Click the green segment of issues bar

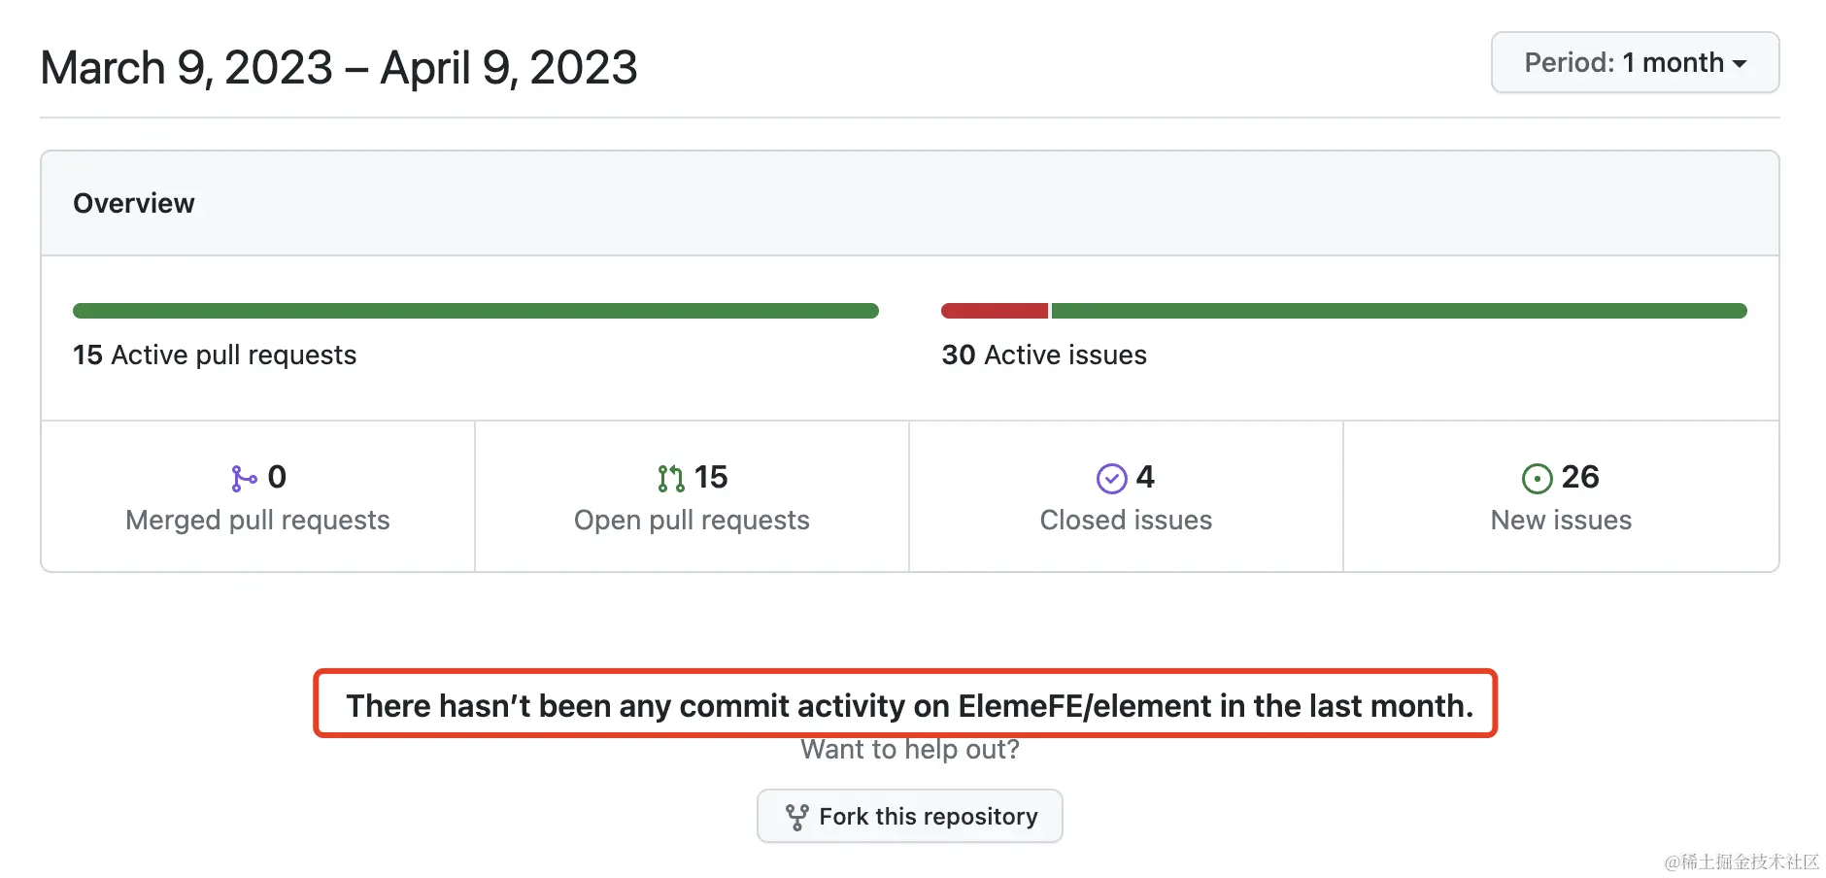(1399, 311)
